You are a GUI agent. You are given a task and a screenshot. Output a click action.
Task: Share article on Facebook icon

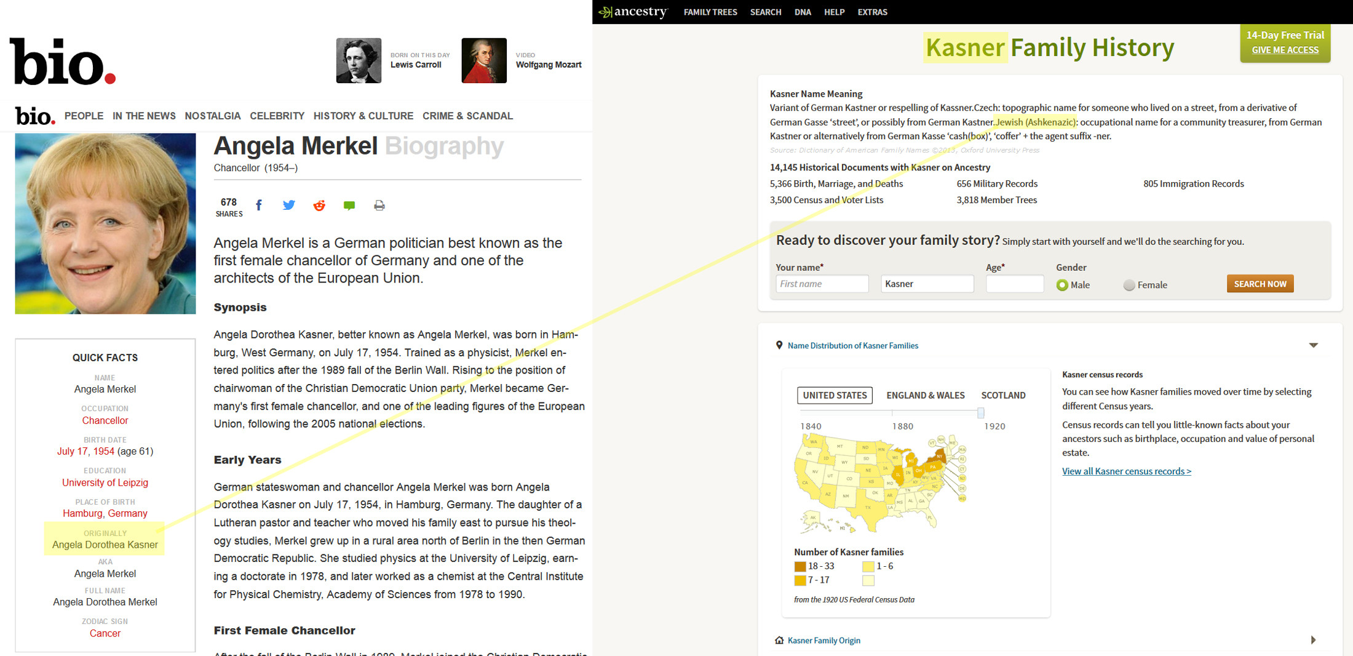[x=259, y=206]
